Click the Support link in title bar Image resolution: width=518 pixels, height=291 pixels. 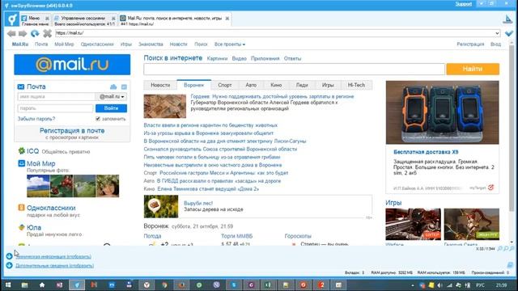[x=464, y=4]
